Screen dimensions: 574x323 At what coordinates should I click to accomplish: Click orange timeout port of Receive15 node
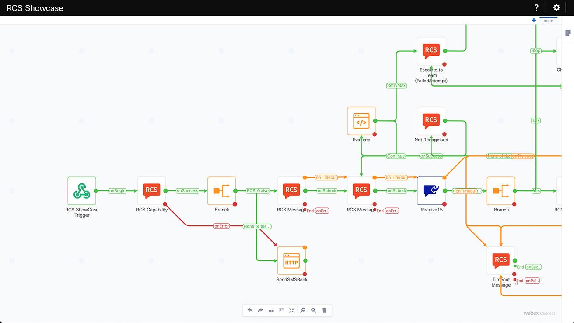click(x=444, y=178)
